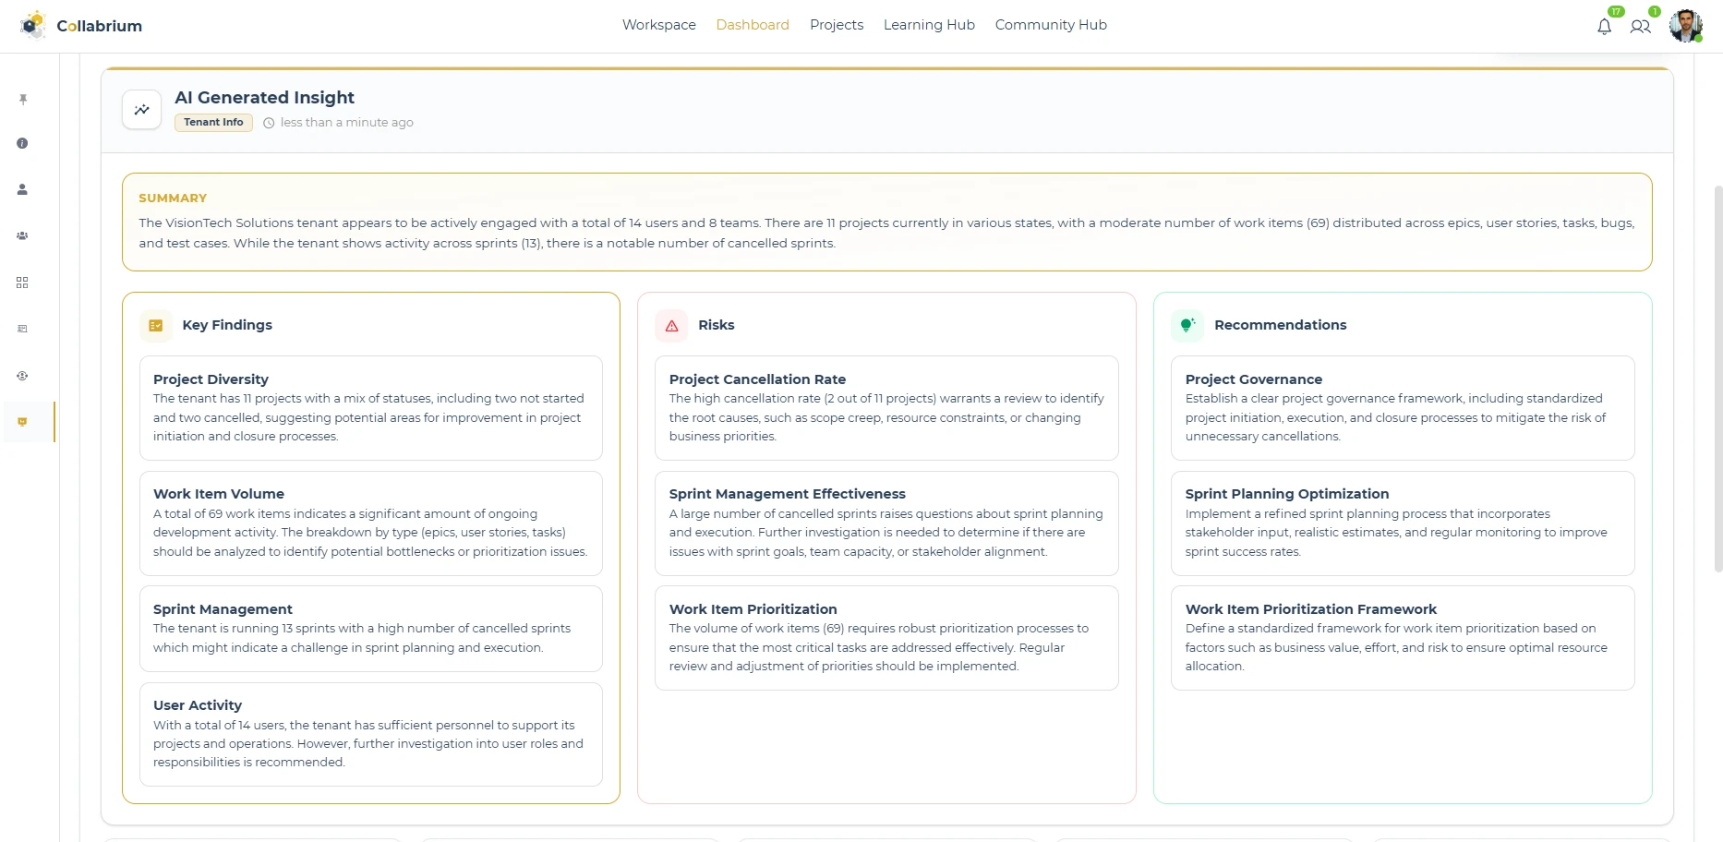Click the 'Recommendations' section title
The height and width of the screenshot is (842, 1723).
pos(1281,325)
